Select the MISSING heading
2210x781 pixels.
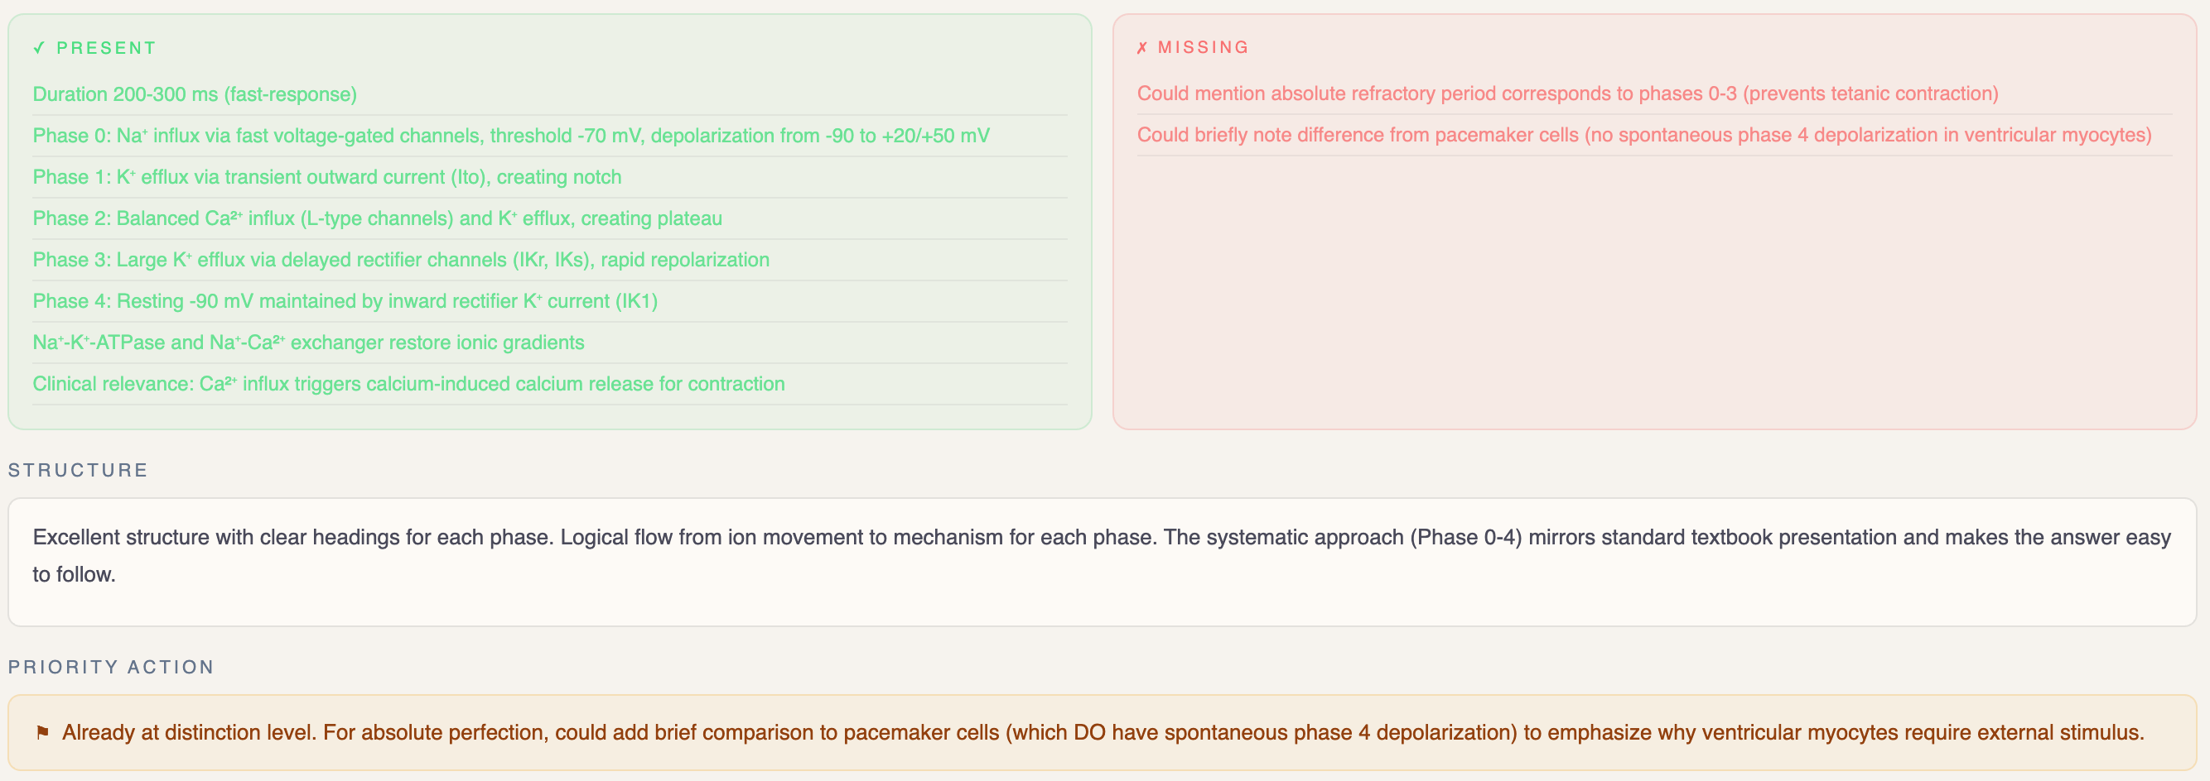[1203, 47]
